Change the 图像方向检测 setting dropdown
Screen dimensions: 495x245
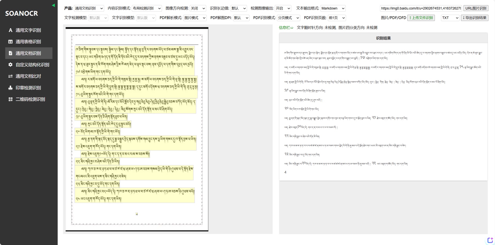pyautogui.click(x=198, y=9)
